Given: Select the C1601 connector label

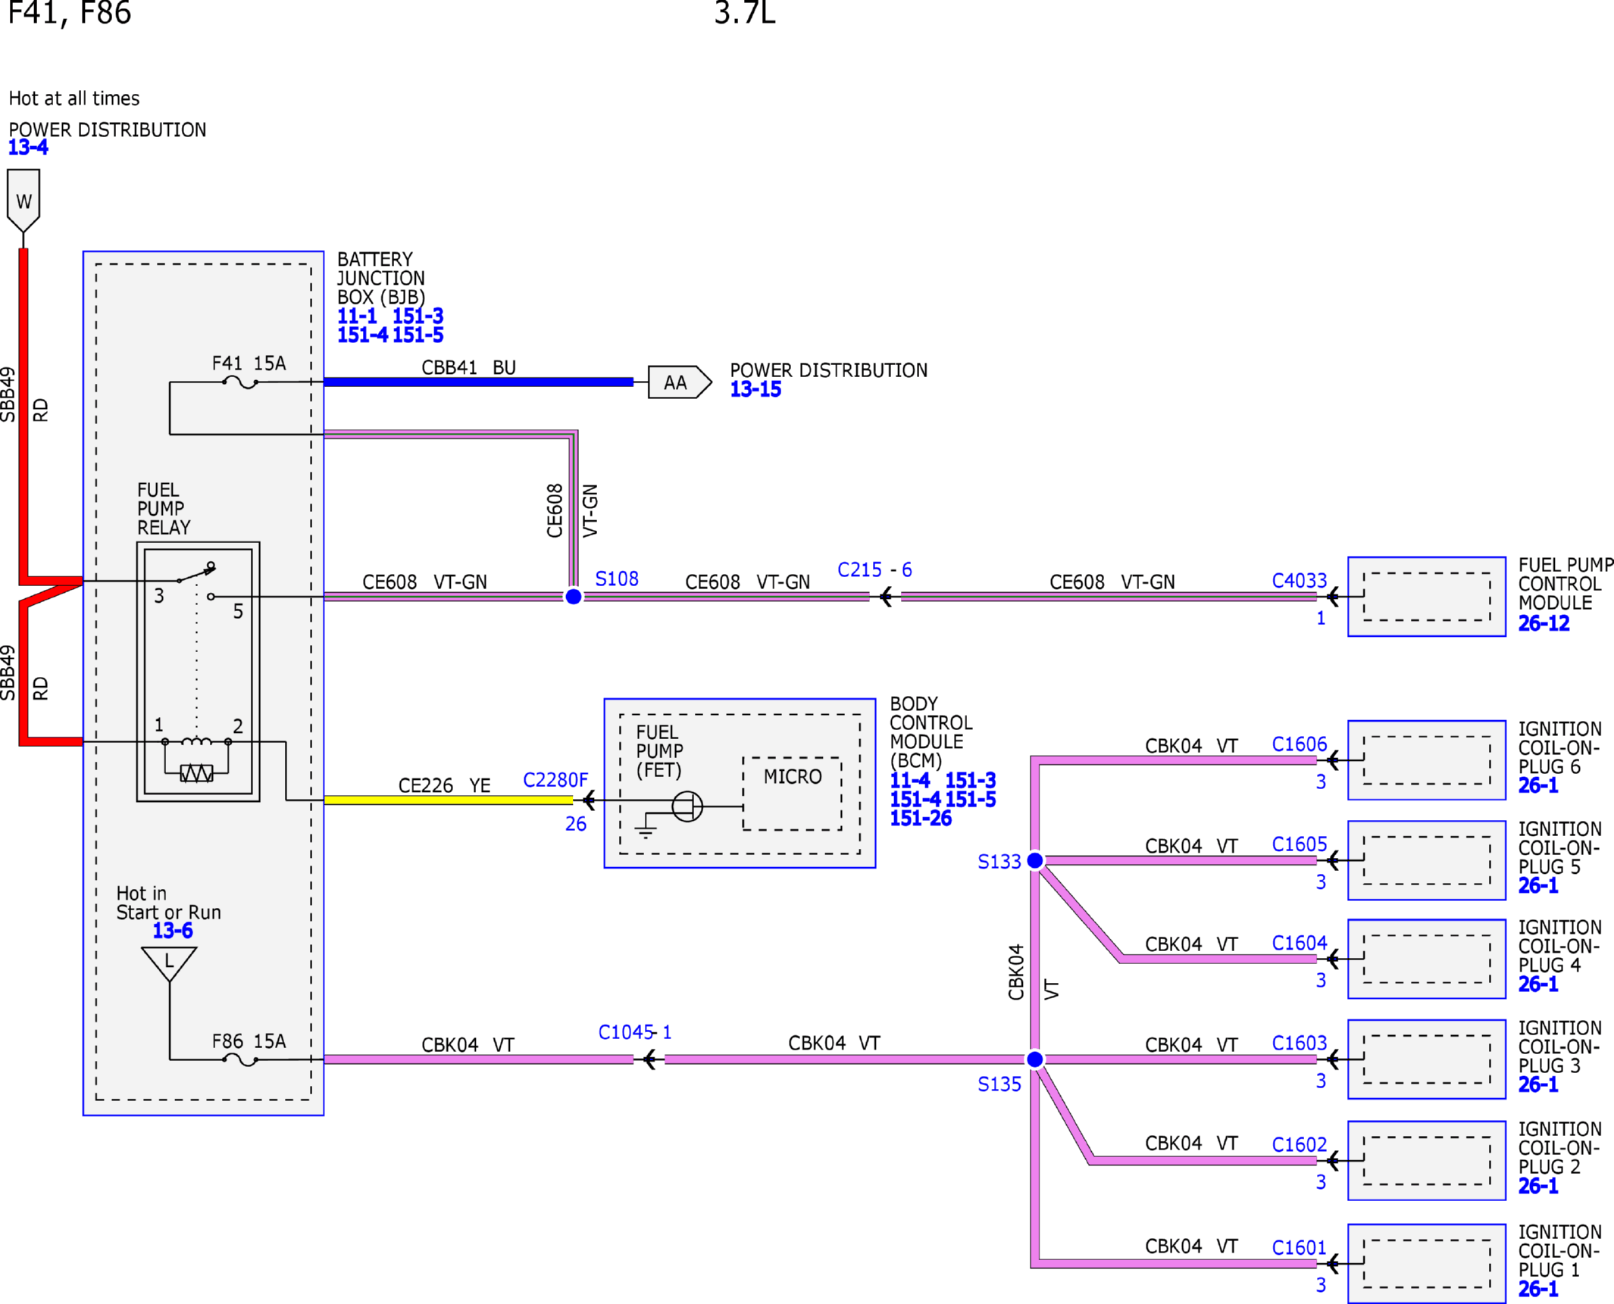Looking at the screenshot, I should (x=1299, y=1247).
